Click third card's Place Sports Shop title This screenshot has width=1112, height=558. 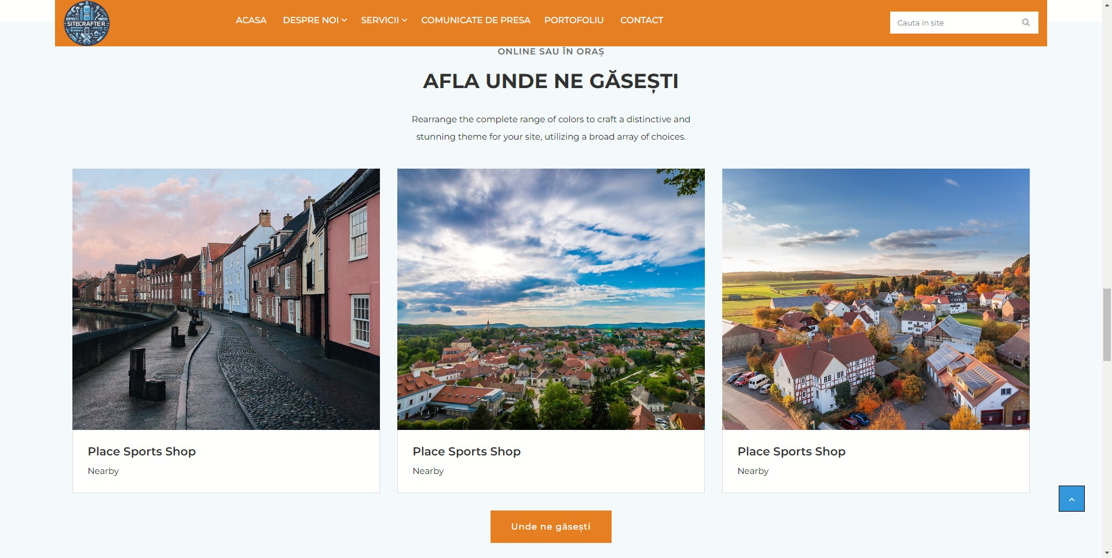[791, 451]
